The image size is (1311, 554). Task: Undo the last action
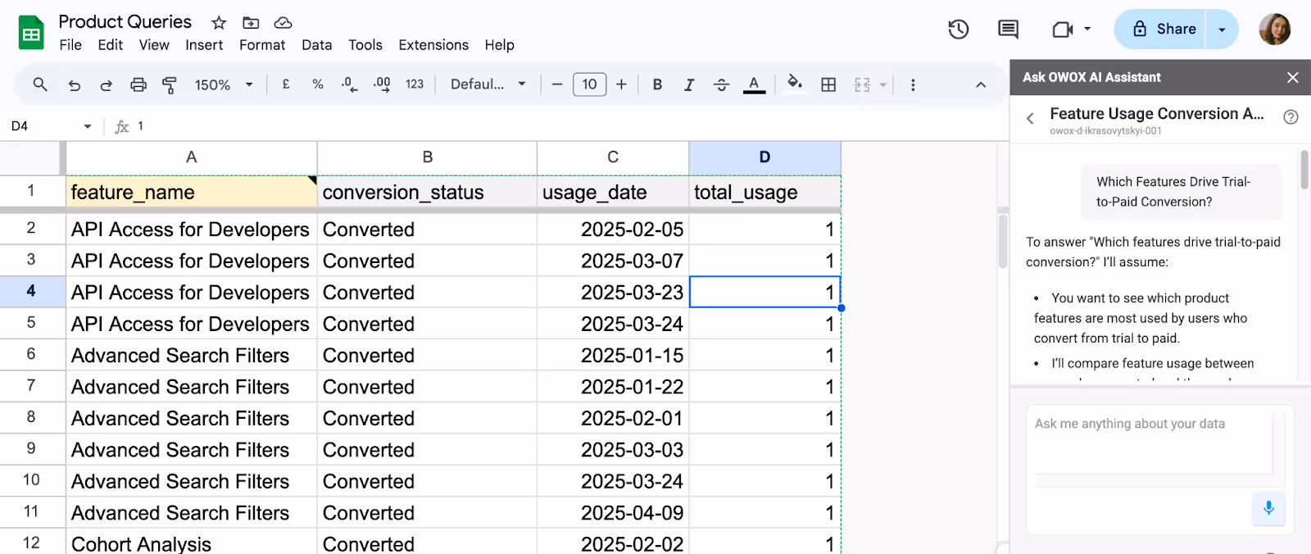[74, 84]
